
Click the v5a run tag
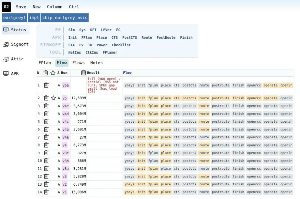point(66,85)
